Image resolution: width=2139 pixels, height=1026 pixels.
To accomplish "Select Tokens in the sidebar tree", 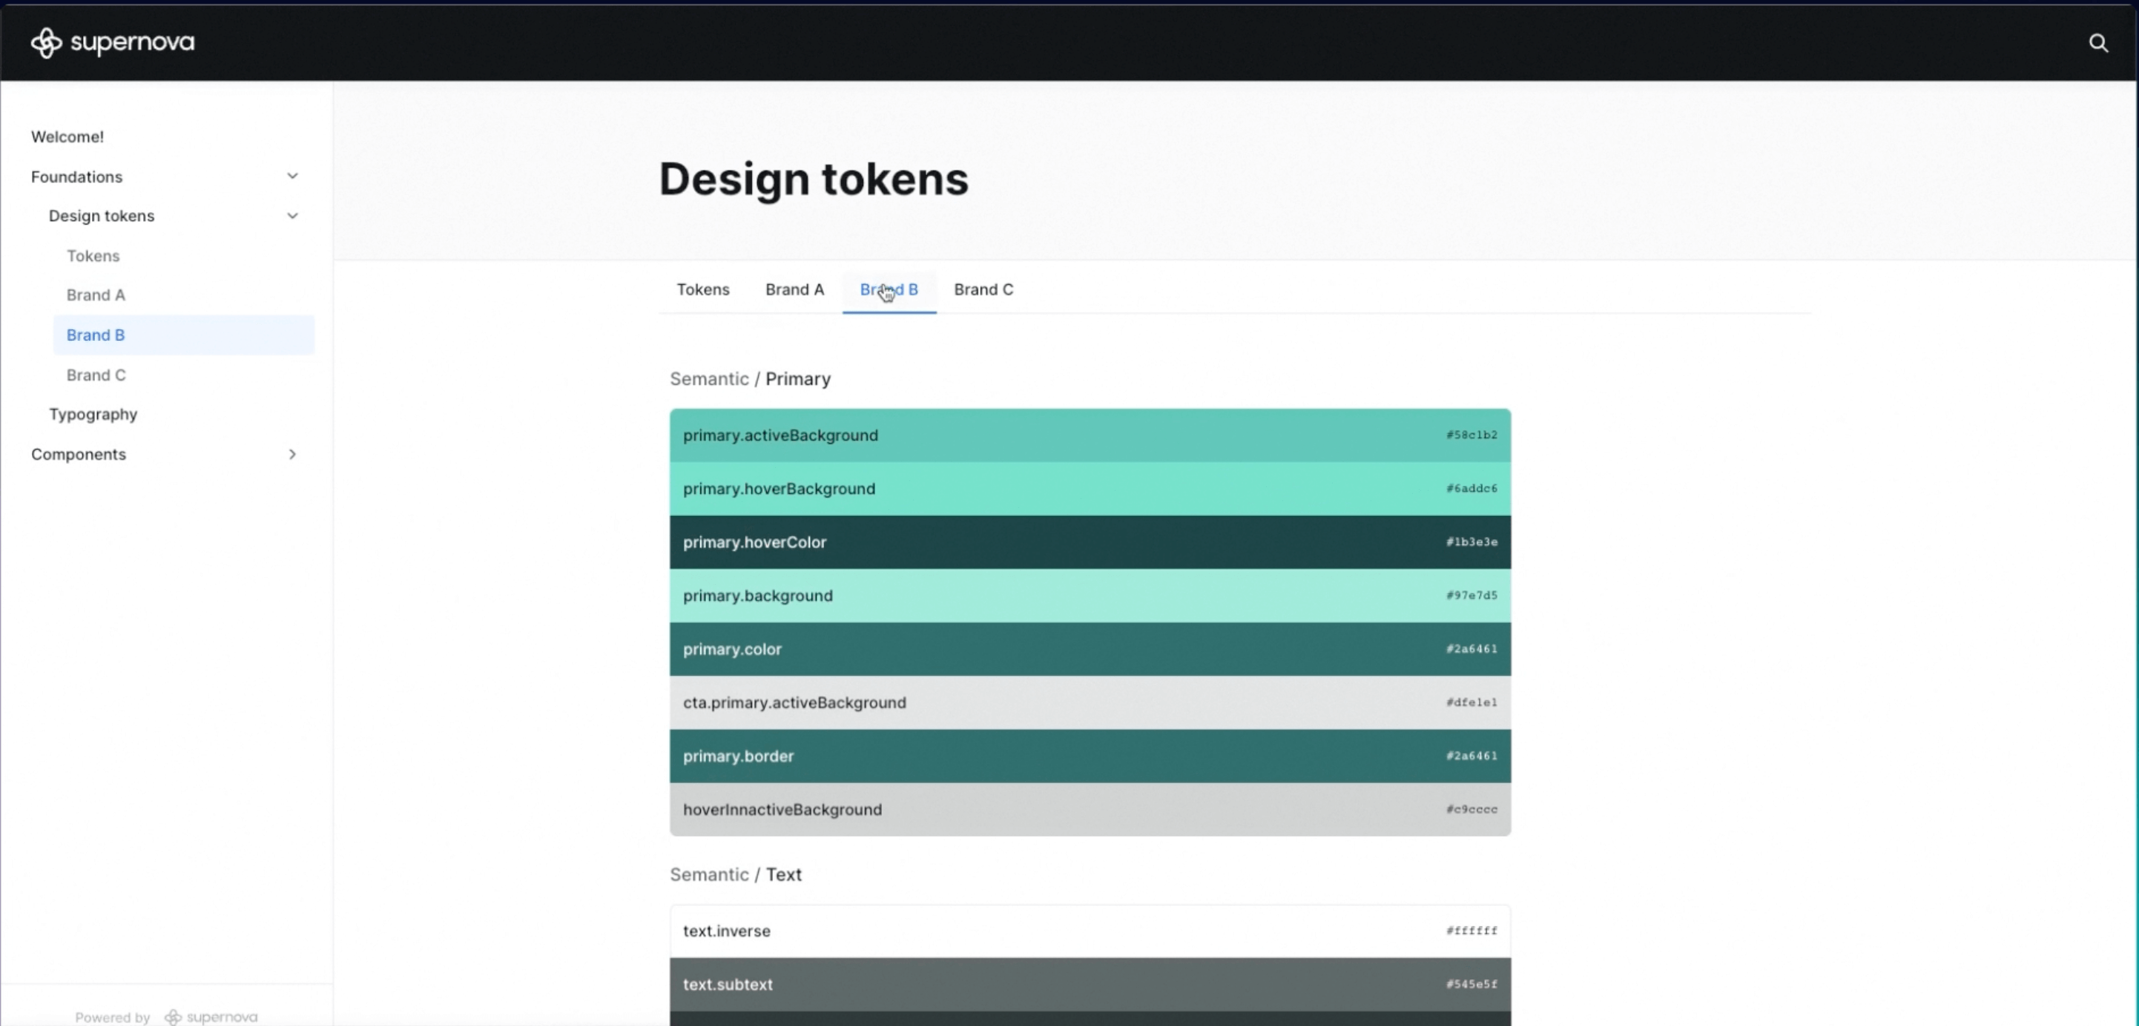I will coord(93,256).
